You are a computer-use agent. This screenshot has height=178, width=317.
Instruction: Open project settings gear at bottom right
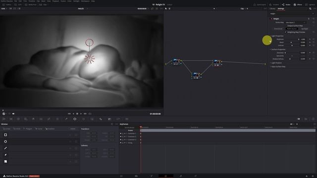pyautogui.click(x=313, y=176)
